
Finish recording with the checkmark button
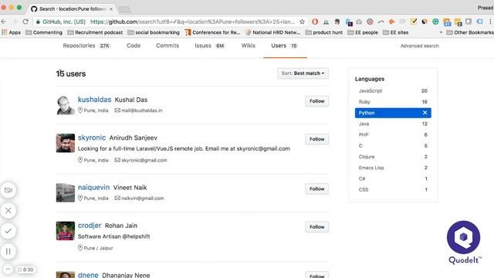point(8,231)
